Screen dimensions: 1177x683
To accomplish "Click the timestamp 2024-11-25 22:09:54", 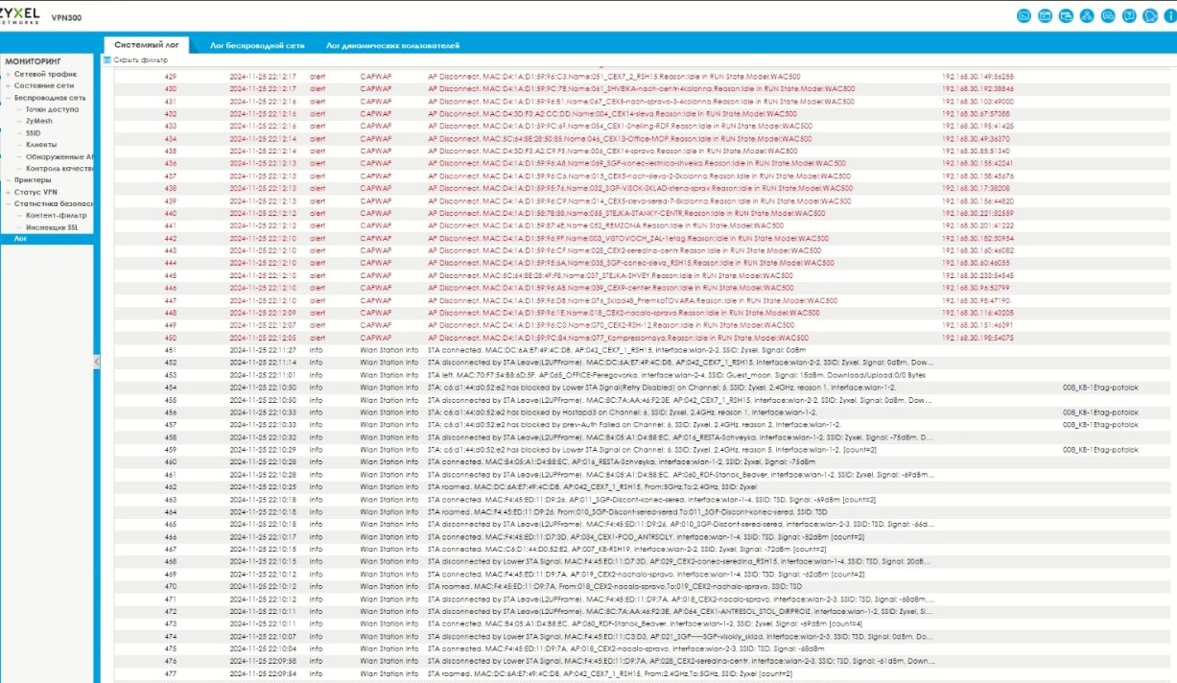I will [263, 674].
